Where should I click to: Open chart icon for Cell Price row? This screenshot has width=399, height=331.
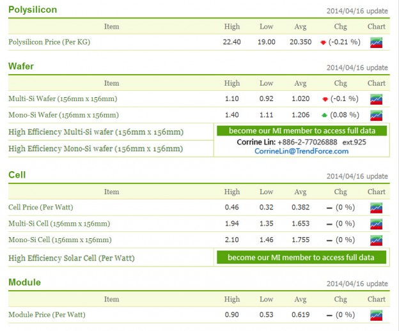376,208
